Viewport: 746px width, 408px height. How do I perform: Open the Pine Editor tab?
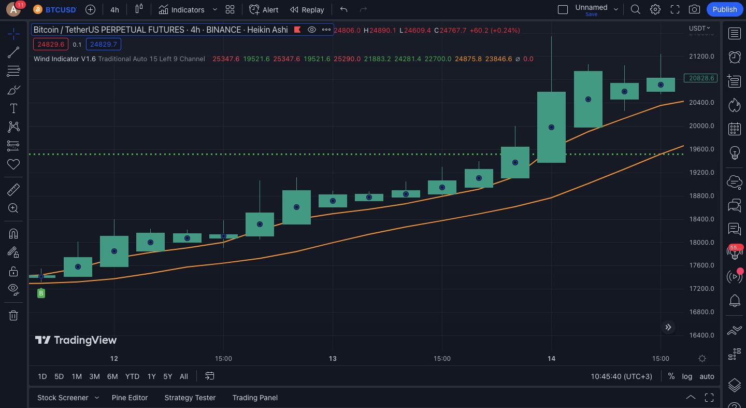pos(130,398)
